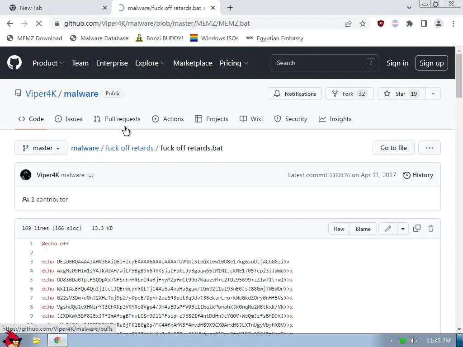Open tab search dropdown chevron
This screenshot has height=347, width=463.
pyautogui.click(x=409, y=8)
